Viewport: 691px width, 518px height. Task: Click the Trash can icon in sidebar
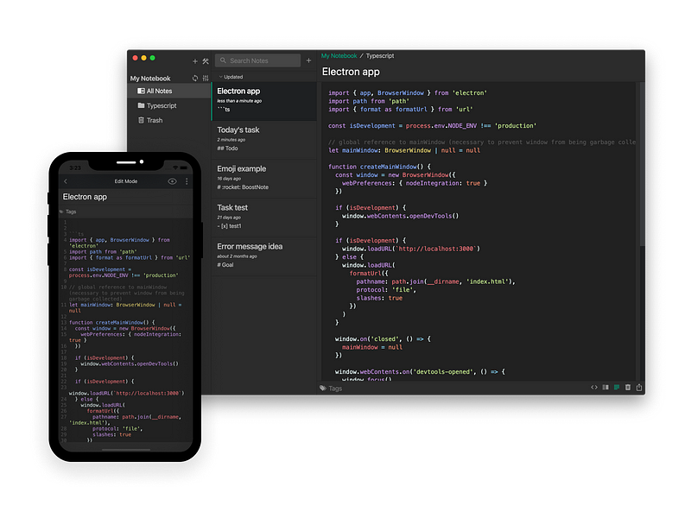click(141, 120)
